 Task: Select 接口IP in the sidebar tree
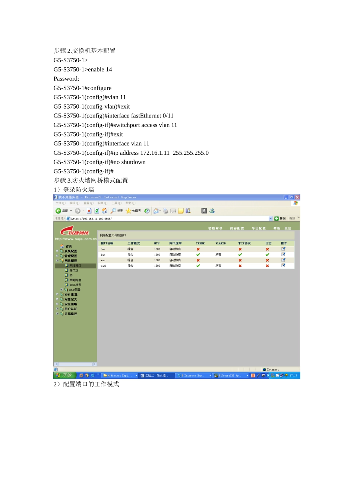point(74,270)
